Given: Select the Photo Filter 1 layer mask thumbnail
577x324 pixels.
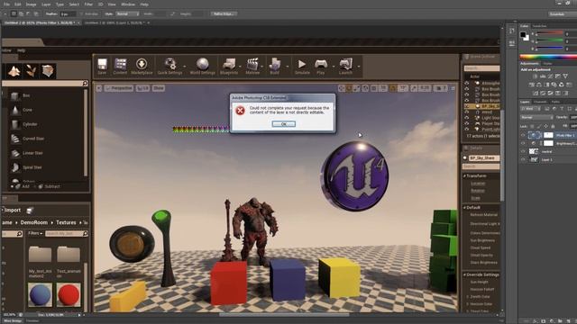Looking at the screenshot, I should (x=548, y=135).
